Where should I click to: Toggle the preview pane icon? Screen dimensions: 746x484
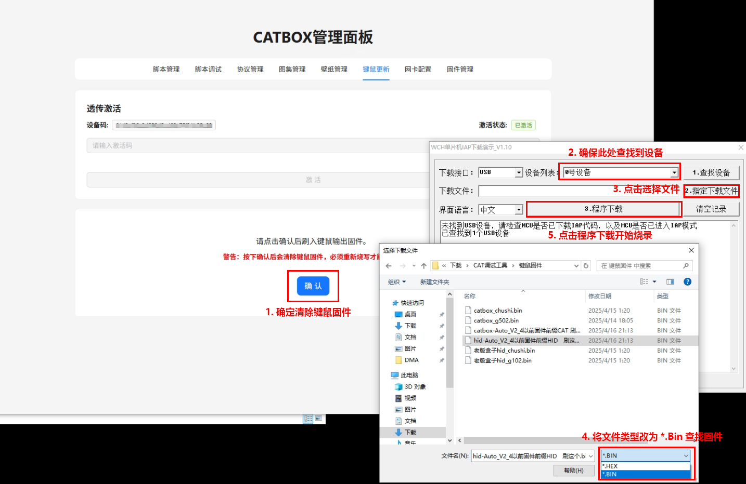pos(670,281)
